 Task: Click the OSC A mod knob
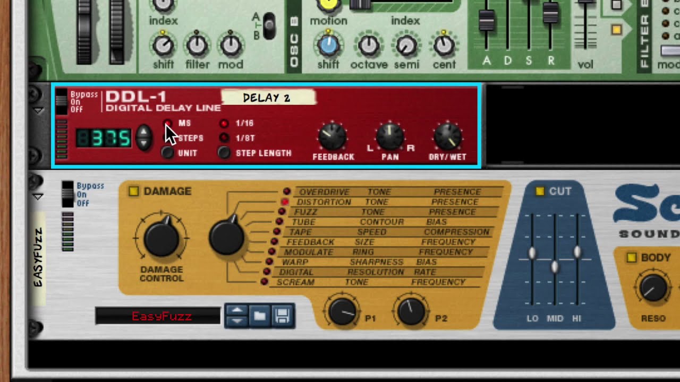(x=231, y=46)
